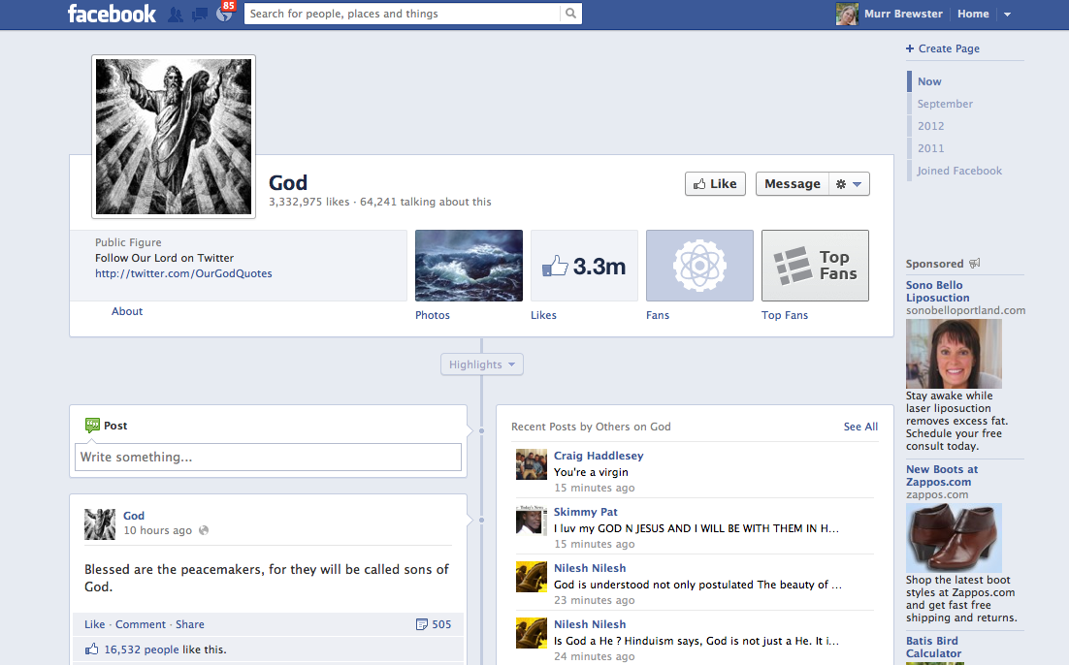This screenshot has height=665, width=1069.
Task: Comment on God's peacemakers post
Action: [141, 624]
